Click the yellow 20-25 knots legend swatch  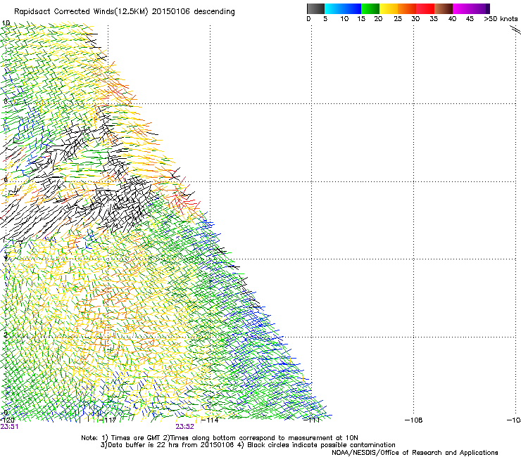click(x=389, y=8)
